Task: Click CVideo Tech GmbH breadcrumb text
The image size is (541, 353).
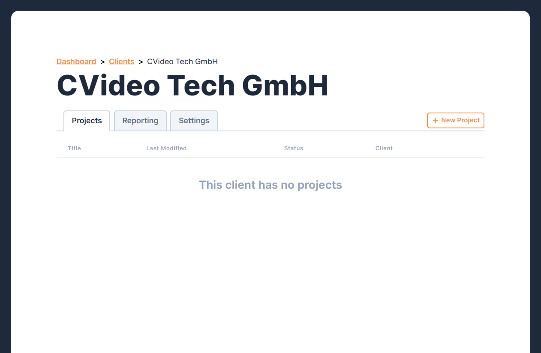Action: pos(183,62)
